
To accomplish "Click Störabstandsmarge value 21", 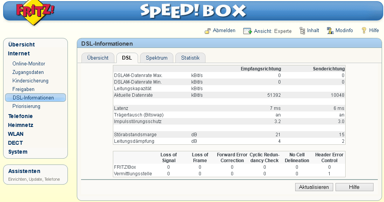I will pos(278,135).
